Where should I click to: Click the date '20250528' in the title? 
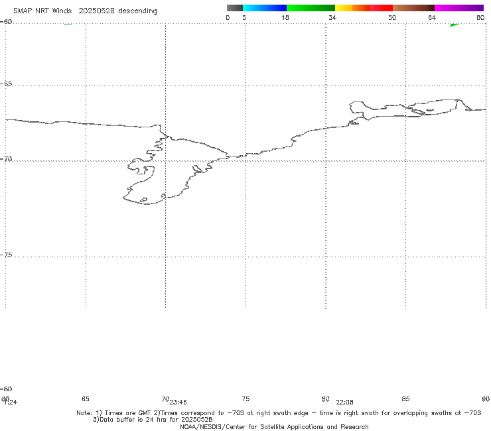pos(96,11)
